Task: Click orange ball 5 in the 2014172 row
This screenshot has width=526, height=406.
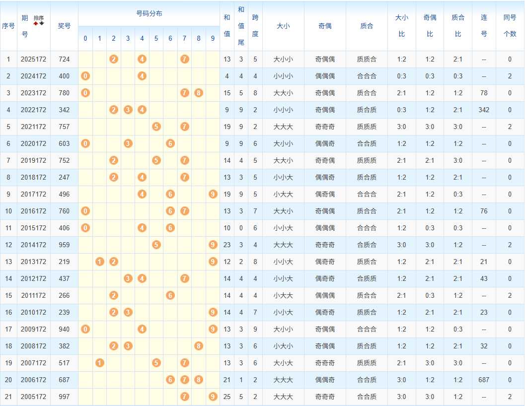Action: 156,245
